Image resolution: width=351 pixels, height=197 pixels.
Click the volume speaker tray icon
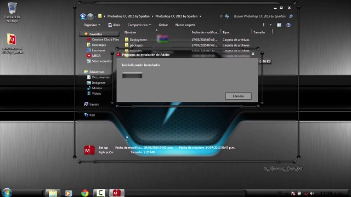pyautogui.click(x=312, y=193)
